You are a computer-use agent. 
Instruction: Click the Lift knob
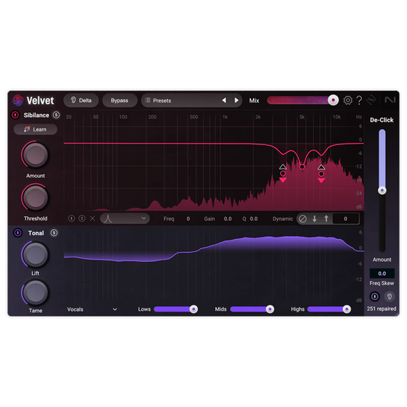[x=35, y=254]
